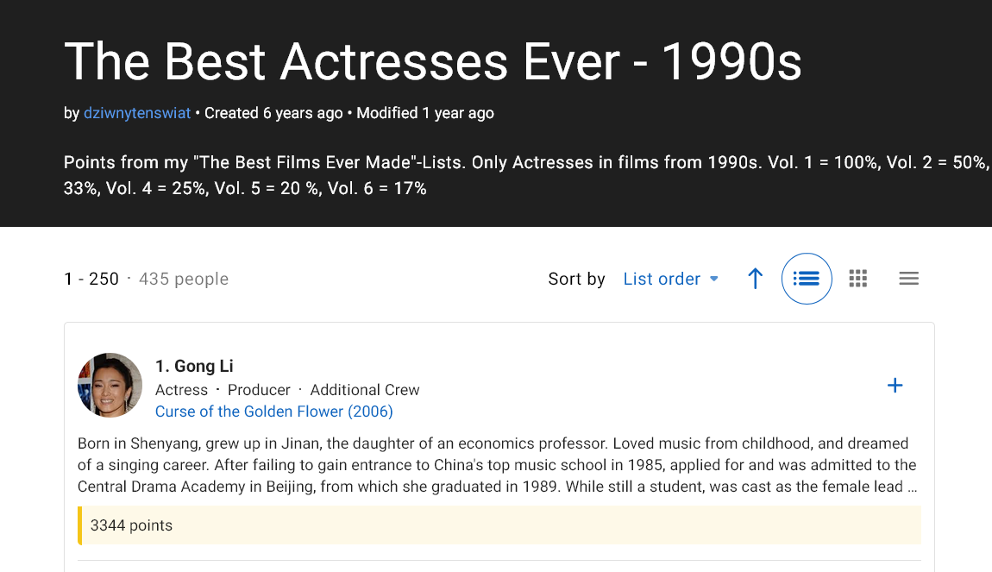992x572 pixels.
Task: Open the List order sort dropdown
Action: (670, 279)
